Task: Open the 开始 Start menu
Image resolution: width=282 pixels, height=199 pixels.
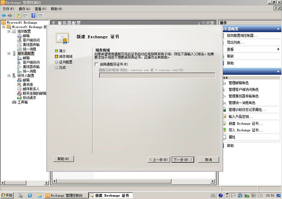Action: coord(7,195)
